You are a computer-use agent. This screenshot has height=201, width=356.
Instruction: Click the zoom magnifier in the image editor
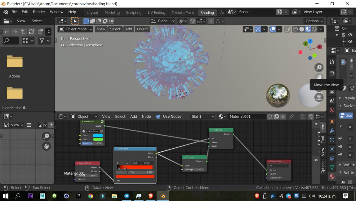(x=46, y=136)
